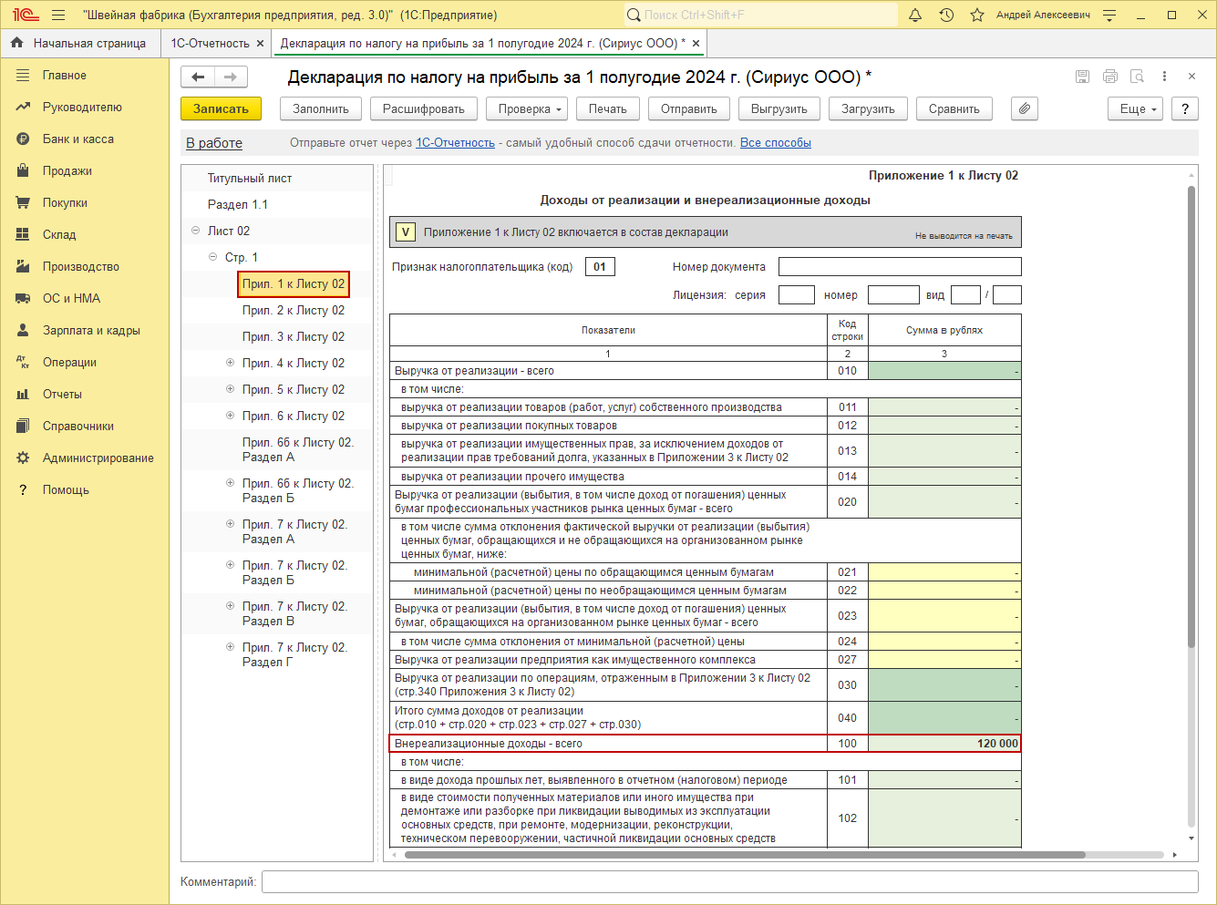
Task: Click the В работе status link
Action: (x=214, y=143)
